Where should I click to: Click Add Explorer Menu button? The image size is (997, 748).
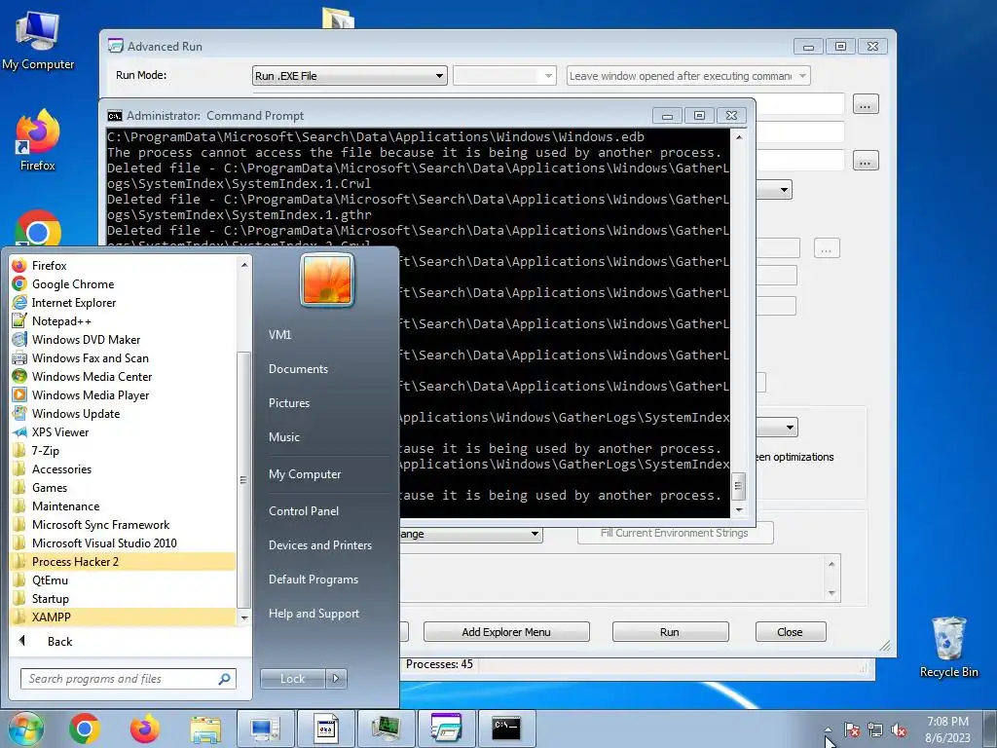point(506,631)
